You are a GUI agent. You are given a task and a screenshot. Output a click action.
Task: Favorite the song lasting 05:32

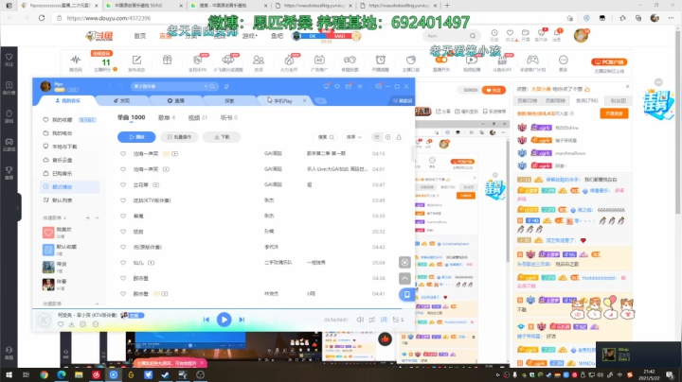(x=123, y=232)
